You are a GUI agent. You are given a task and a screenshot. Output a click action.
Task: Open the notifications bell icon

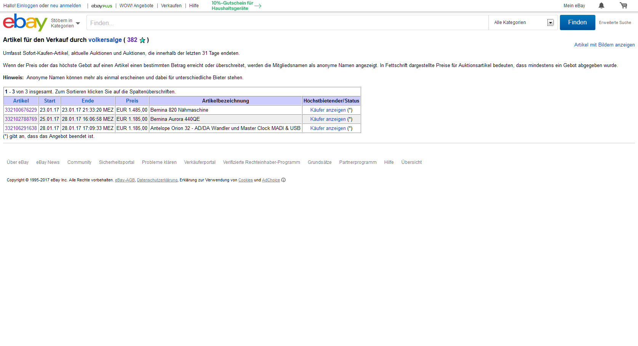click(601, 5)
